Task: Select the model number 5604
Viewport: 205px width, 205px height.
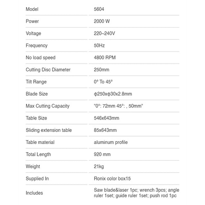Action: 99,9
